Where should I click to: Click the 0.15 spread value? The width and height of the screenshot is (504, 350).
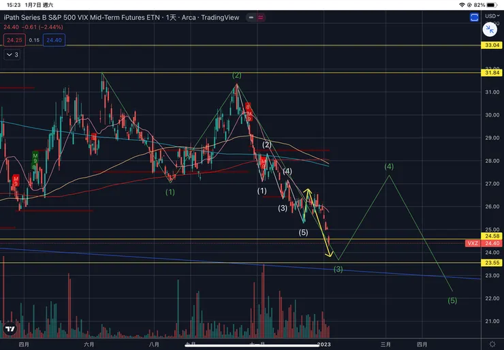[x=34, y=40]
